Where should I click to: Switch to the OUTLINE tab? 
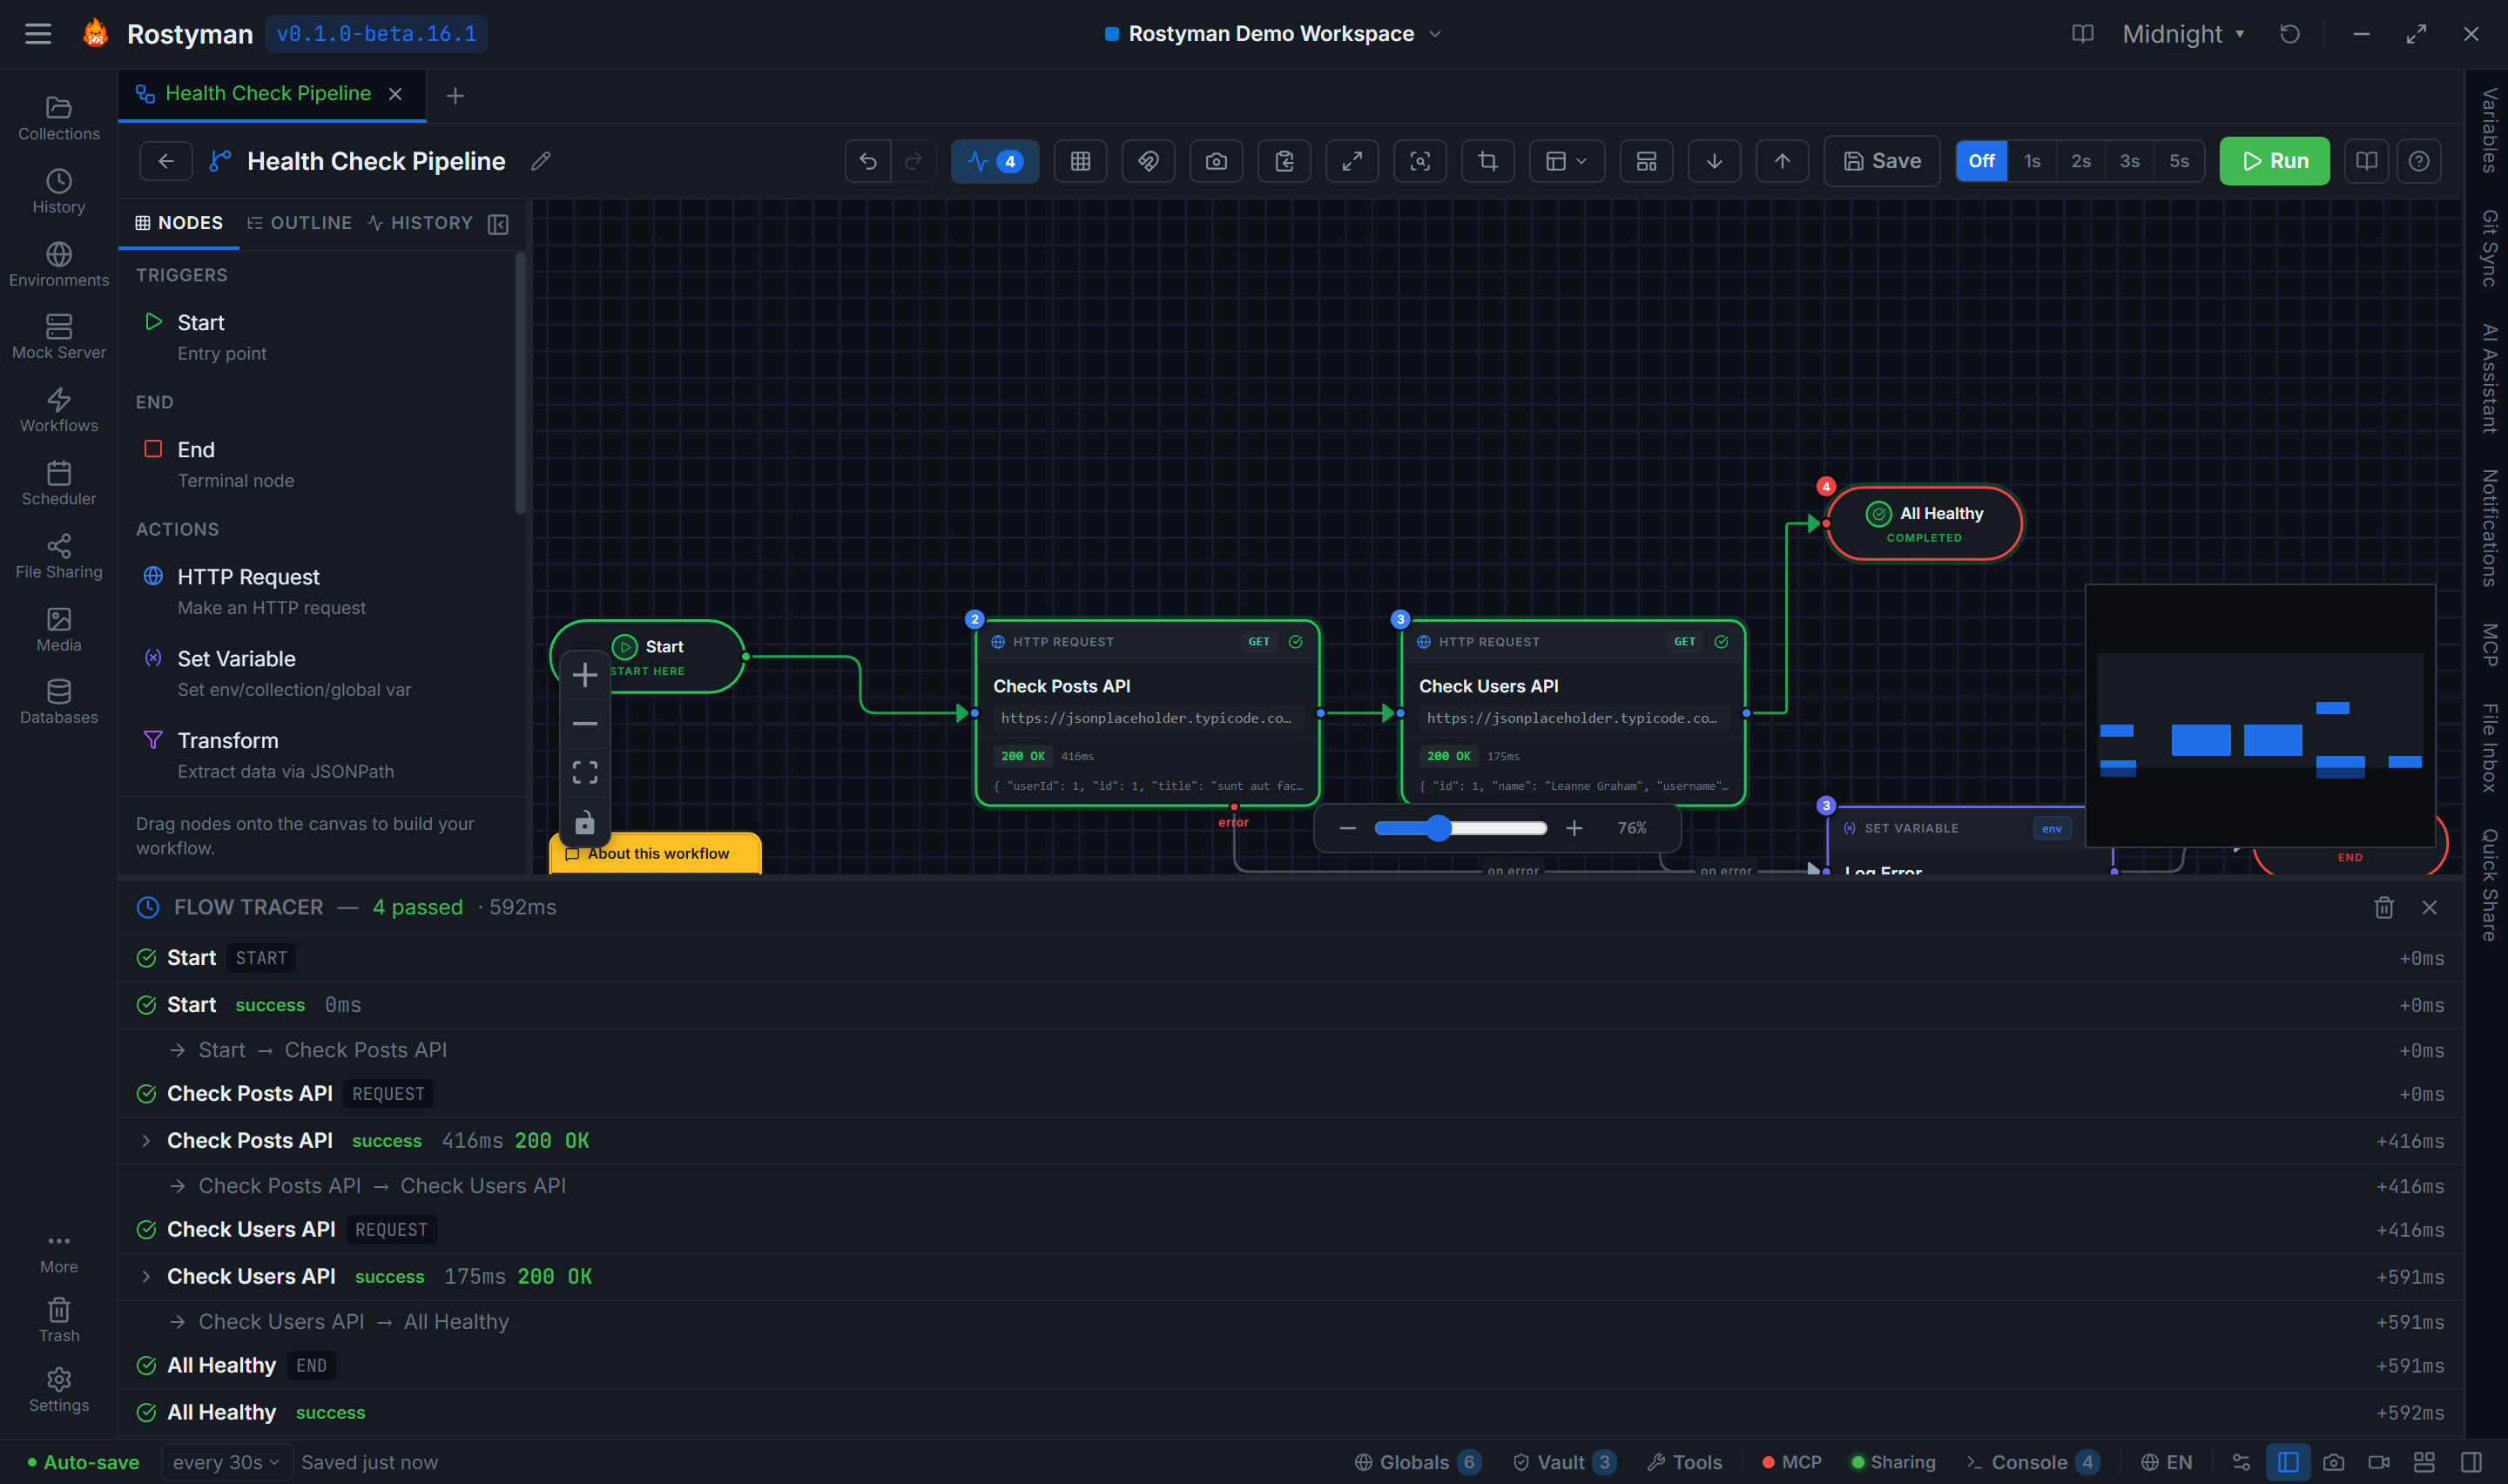point(300,223)
